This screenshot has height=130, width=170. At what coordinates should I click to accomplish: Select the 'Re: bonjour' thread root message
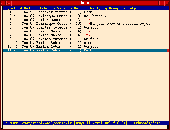86,16
